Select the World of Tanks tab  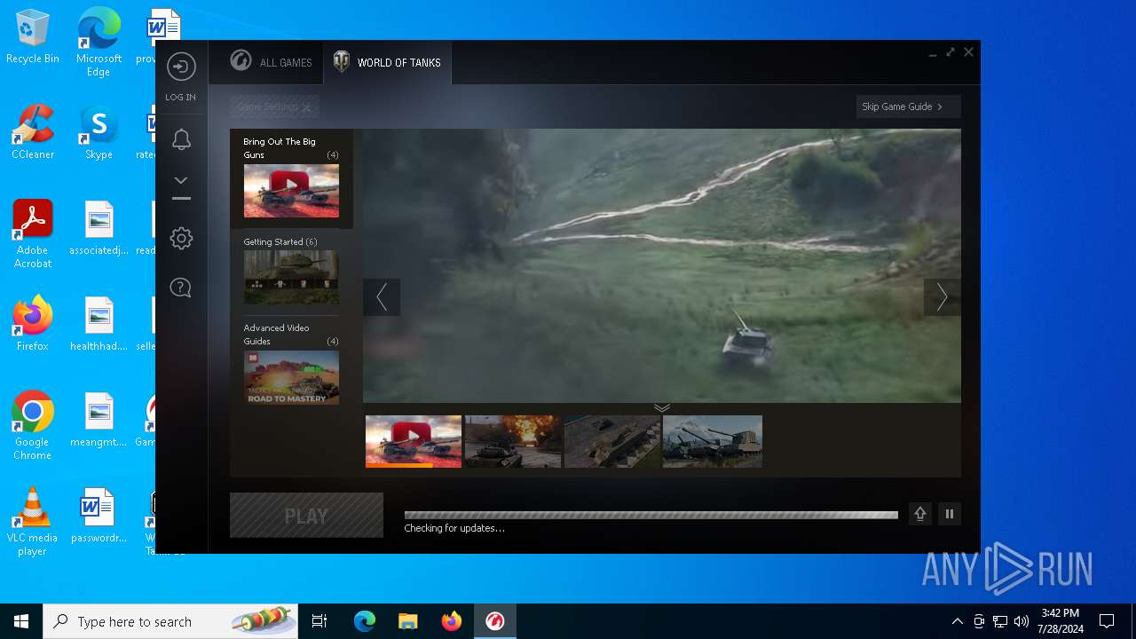click(387, 62)
